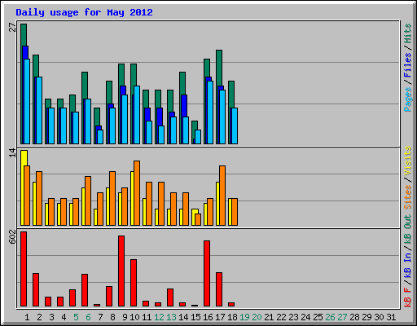Click day label 20 on the x-axis
This screenshot has height=326, width=417.
[x=257, y=317]
